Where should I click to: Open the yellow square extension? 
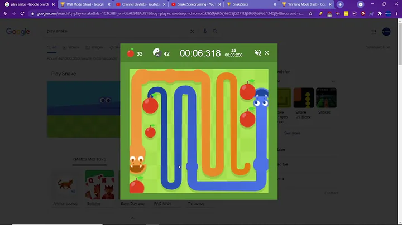(x=346, y=13)
